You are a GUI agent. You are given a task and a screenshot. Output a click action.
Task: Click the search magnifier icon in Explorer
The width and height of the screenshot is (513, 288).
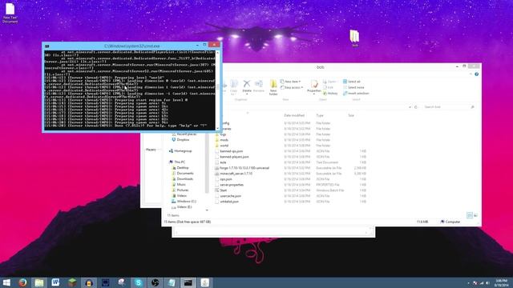point(472,107)
